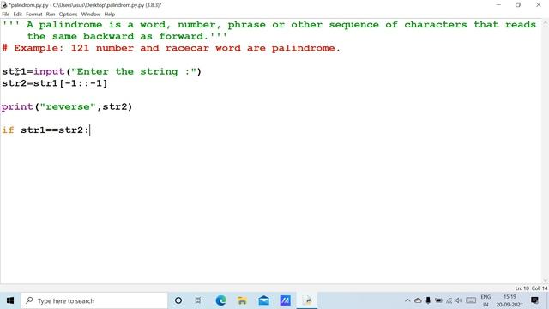Image resolution: width=549 pixels, height=309 pixels.
Task: Open the File menu
Action: point(6,15)
